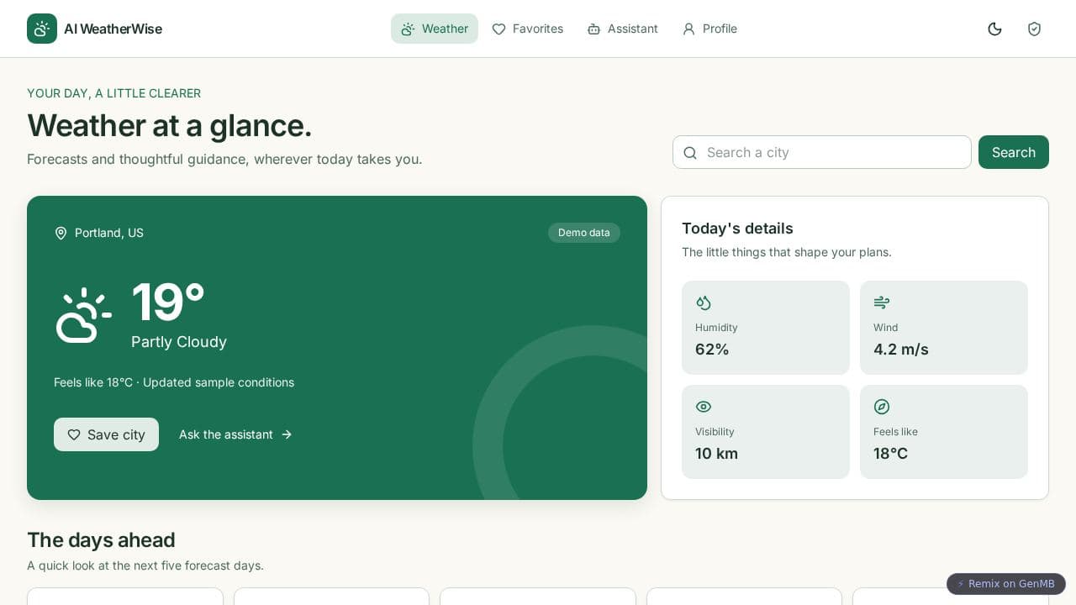Click the visibility eye icon

[704, 407]
